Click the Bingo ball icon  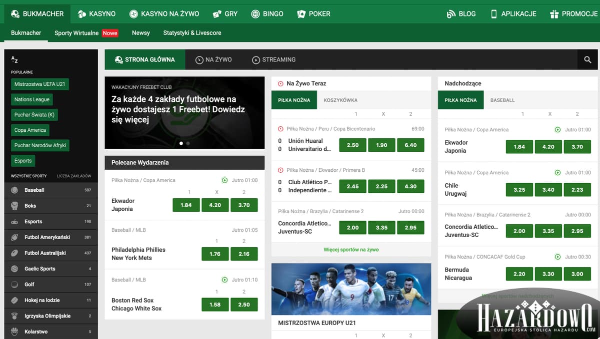[255, 14]
